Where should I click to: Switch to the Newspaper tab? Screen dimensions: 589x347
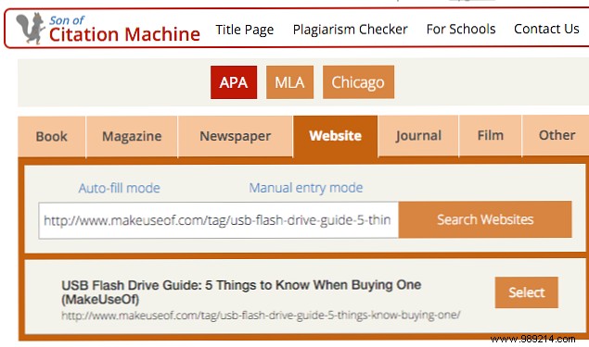pos(236,136)
